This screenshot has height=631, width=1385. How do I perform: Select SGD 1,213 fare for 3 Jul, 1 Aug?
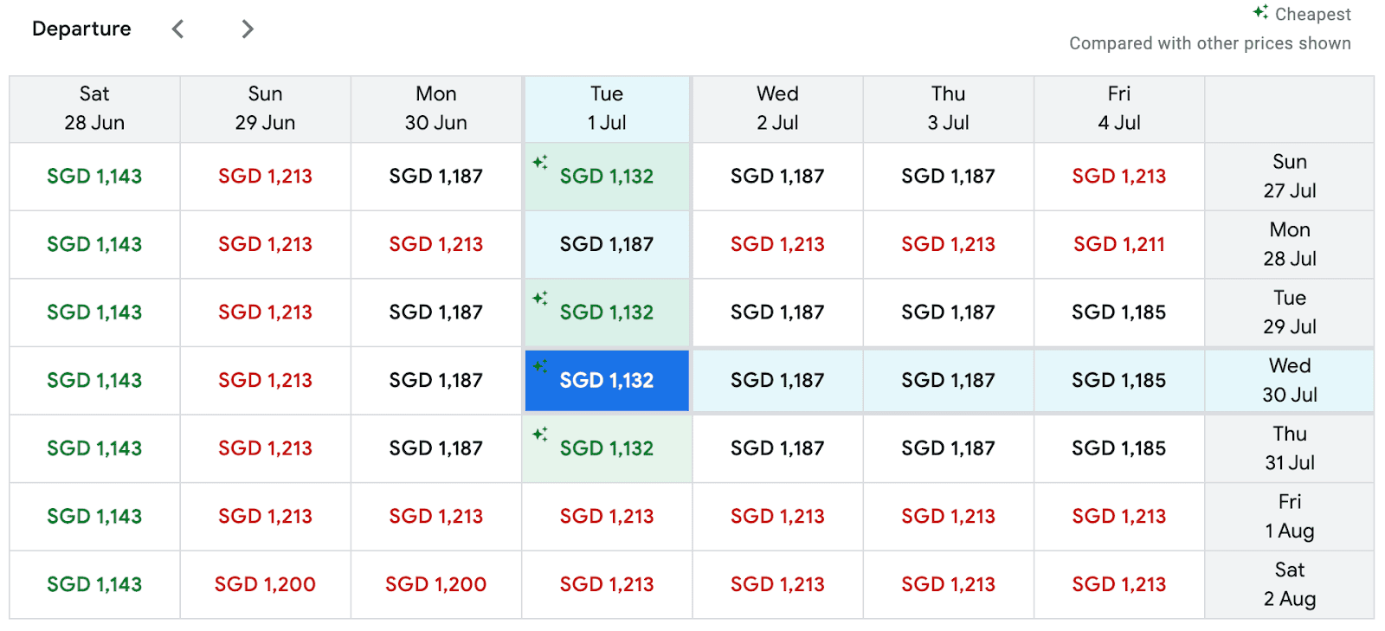(x=948, y=517)
